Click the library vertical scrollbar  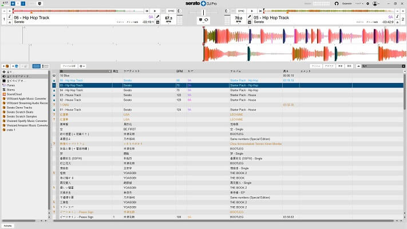point(405,91)
